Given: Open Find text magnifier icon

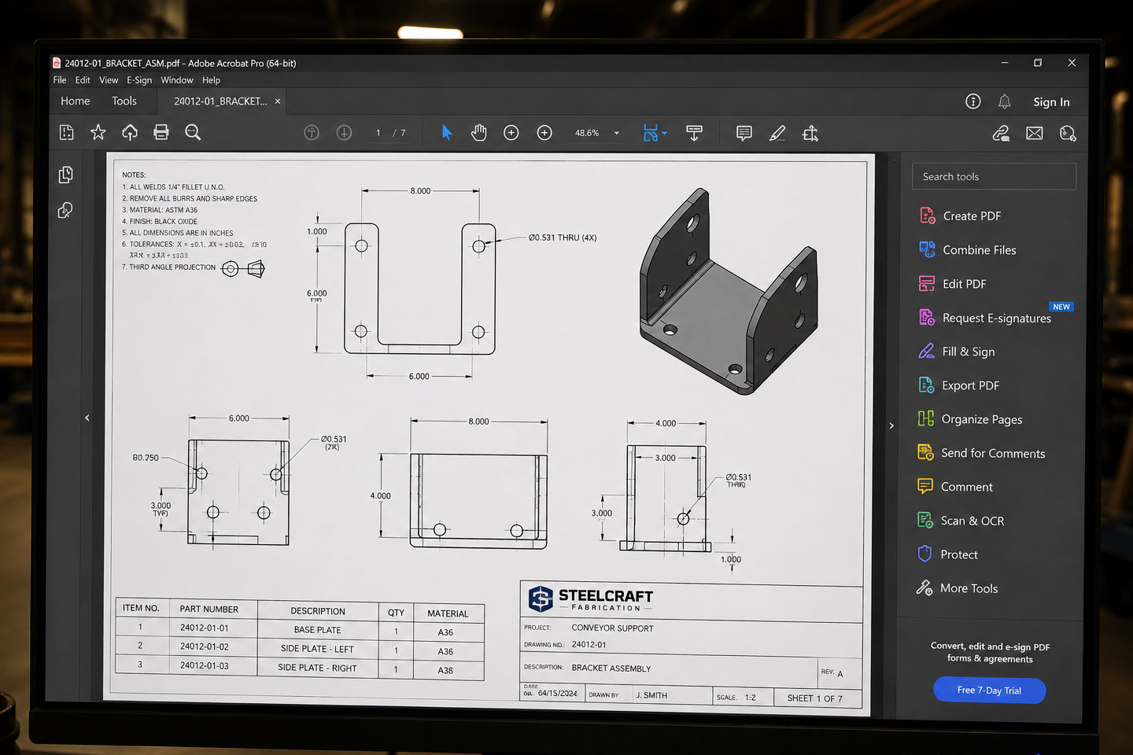Looking at the screenshot, I should click(193, 132).
